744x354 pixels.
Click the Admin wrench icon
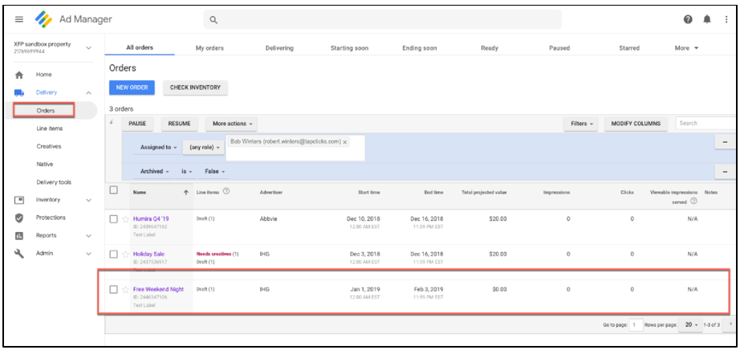(19, 254)
